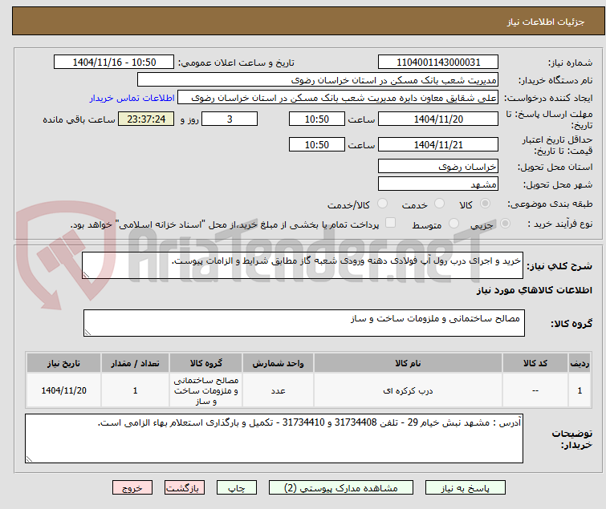Click the عدد unit cell
Screen dimensions: 606x509
[278, 390]
